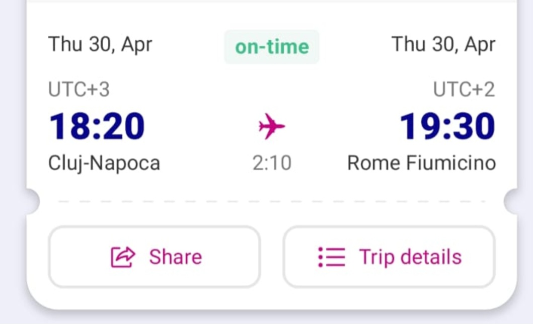This screenshot has width=533, height=324.
Task: Tap the Rome Fiumicino arrival airport
Action: coord(421,163)
